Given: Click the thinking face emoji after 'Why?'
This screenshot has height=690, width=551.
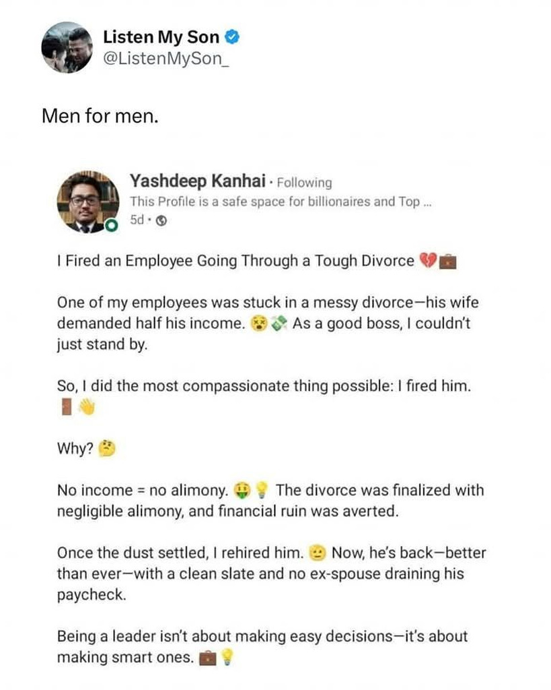Looking at the screenshot, I should (x=107, y=448).
